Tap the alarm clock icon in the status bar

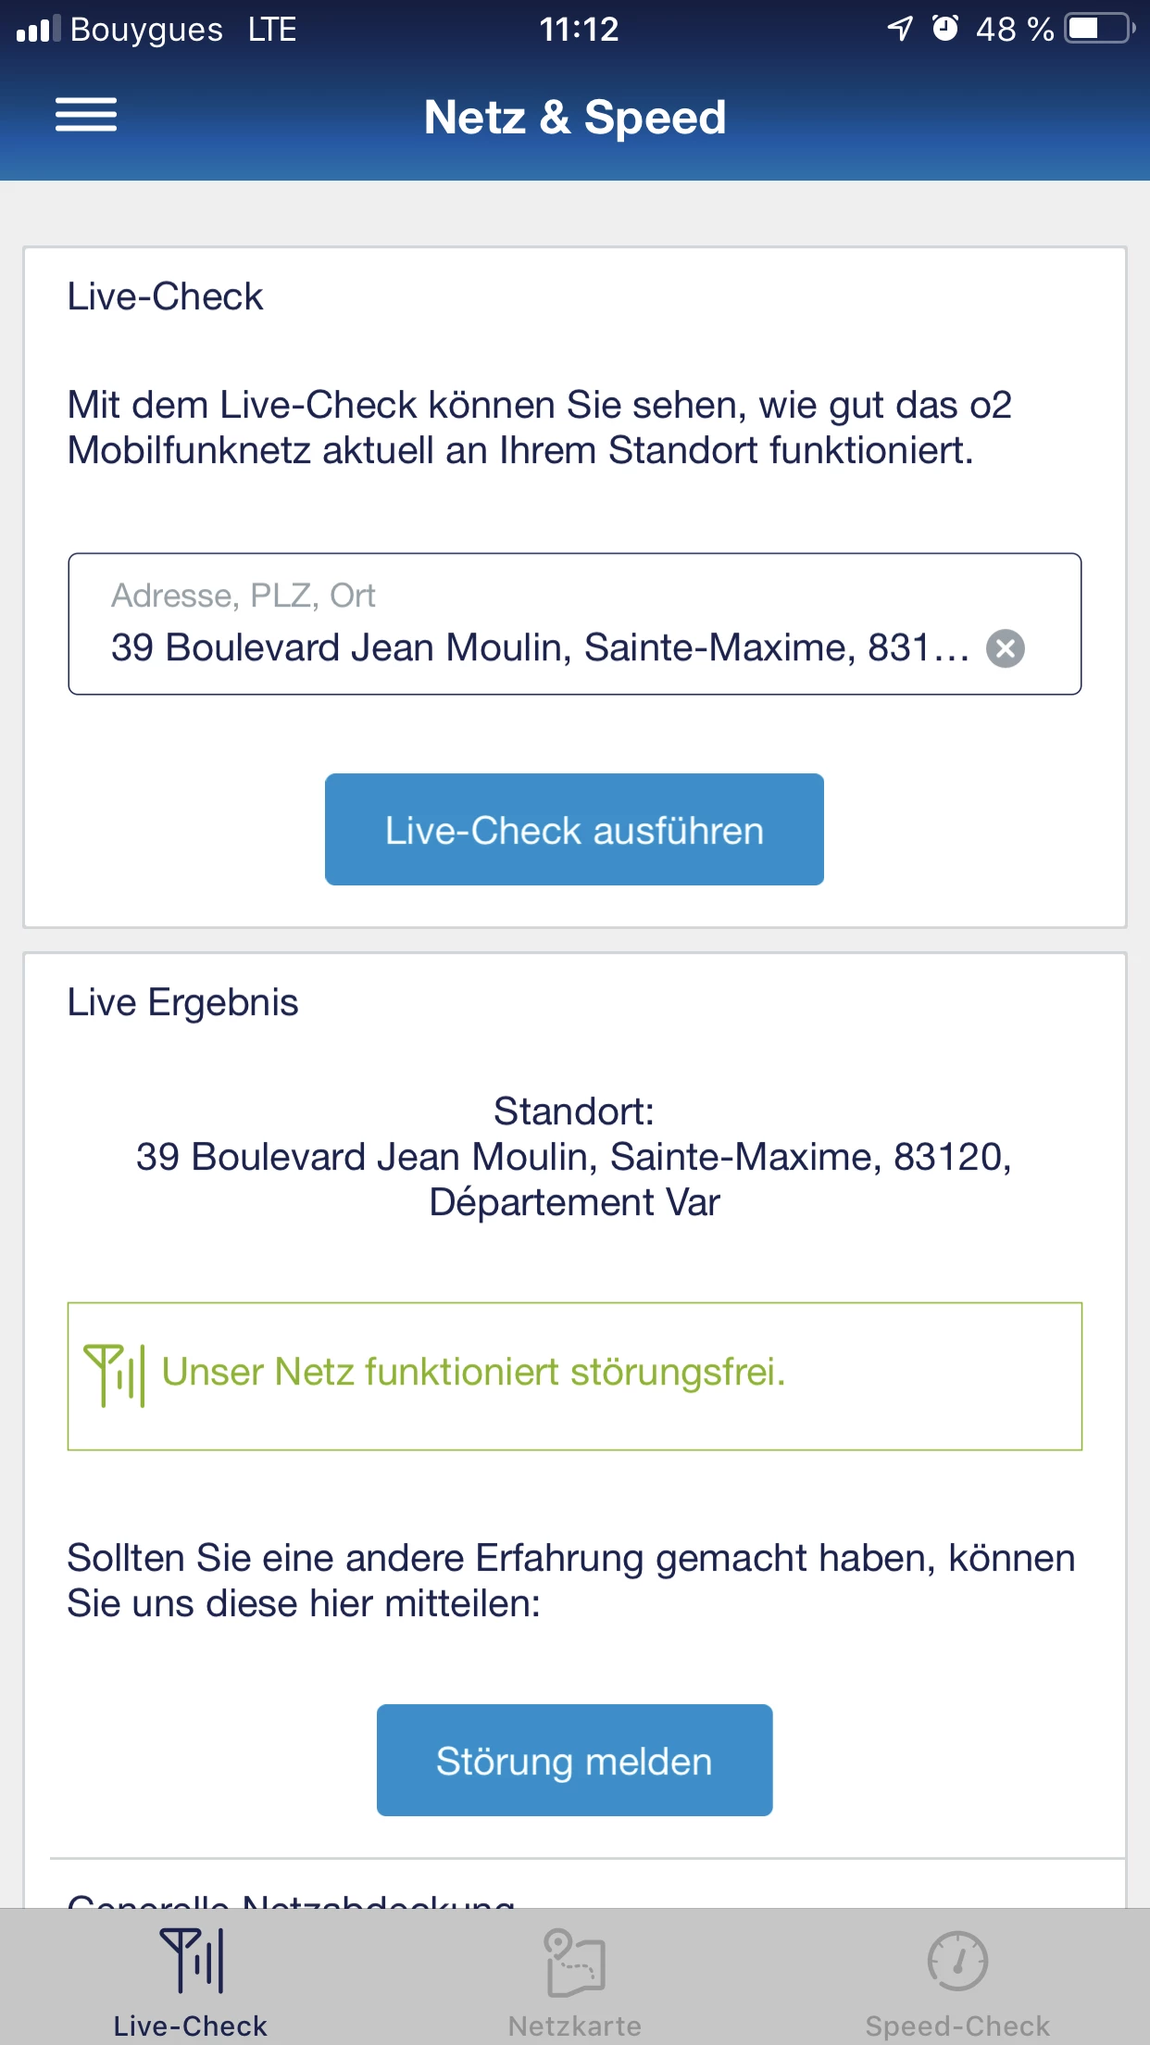[x=945, y=29]
